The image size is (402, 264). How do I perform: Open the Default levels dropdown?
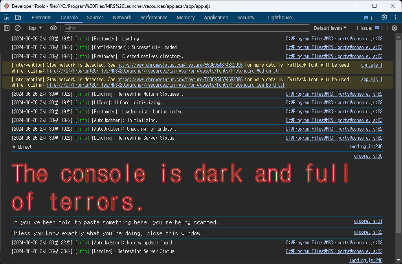(x=330, y=28)
